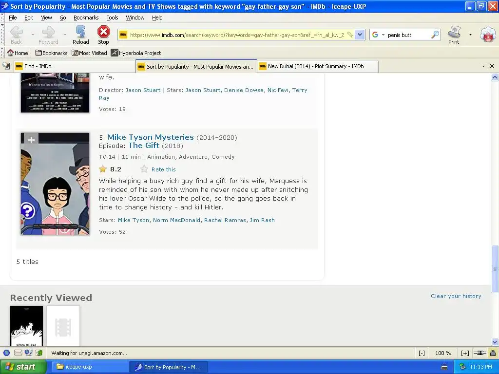Open Composer from status bar icon

pos(28,353)
